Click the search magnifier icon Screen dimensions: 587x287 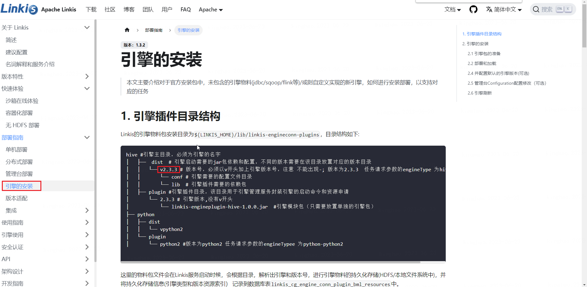536,10
